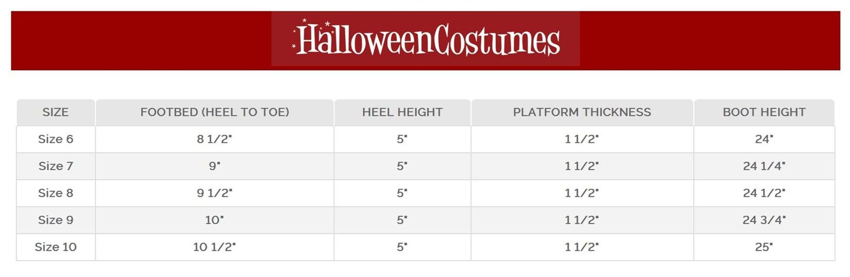Click the SIZE column header

point(55,112)
